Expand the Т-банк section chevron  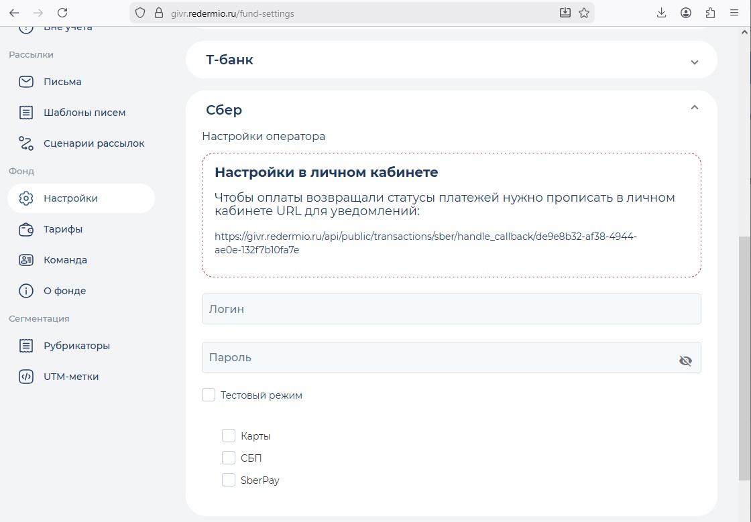(x=695, y=62)
